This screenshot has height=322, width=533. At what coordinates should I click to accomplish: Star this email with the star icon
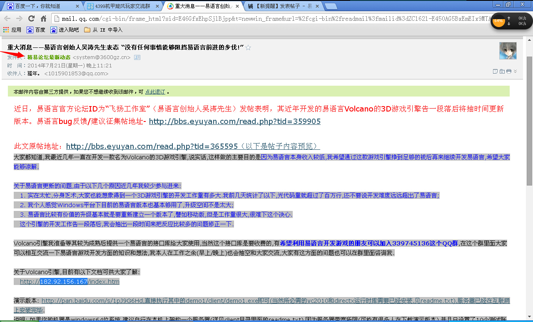point(248,47)
